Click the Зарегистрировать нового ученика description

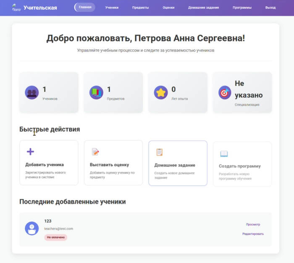pos(45,175)
